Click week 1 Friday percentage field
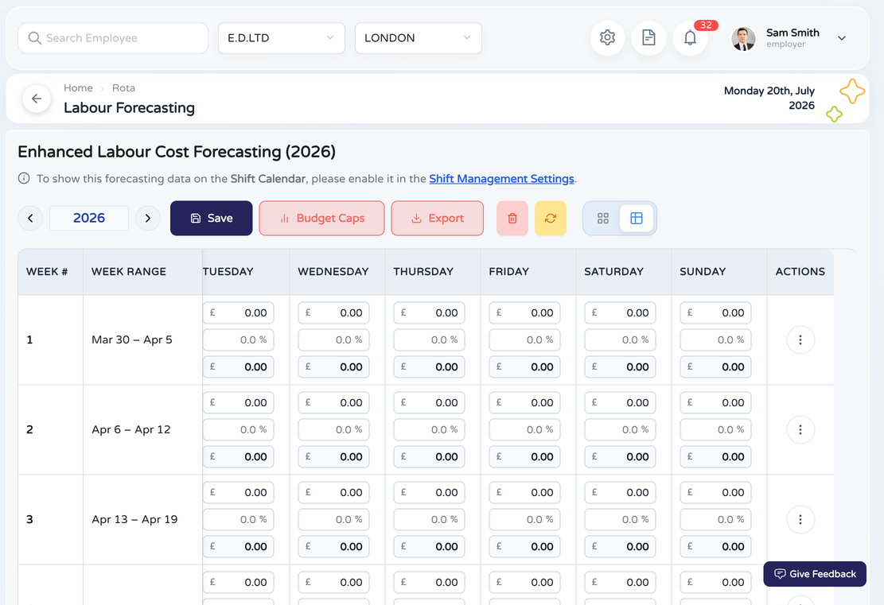The image size is (884, 605). pos(524,339)
